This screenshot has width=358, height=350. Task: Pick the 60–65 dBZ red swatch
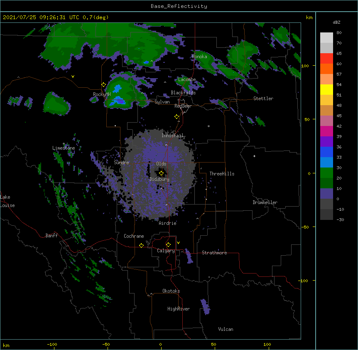pyautogui.click(x=326, y=59)
